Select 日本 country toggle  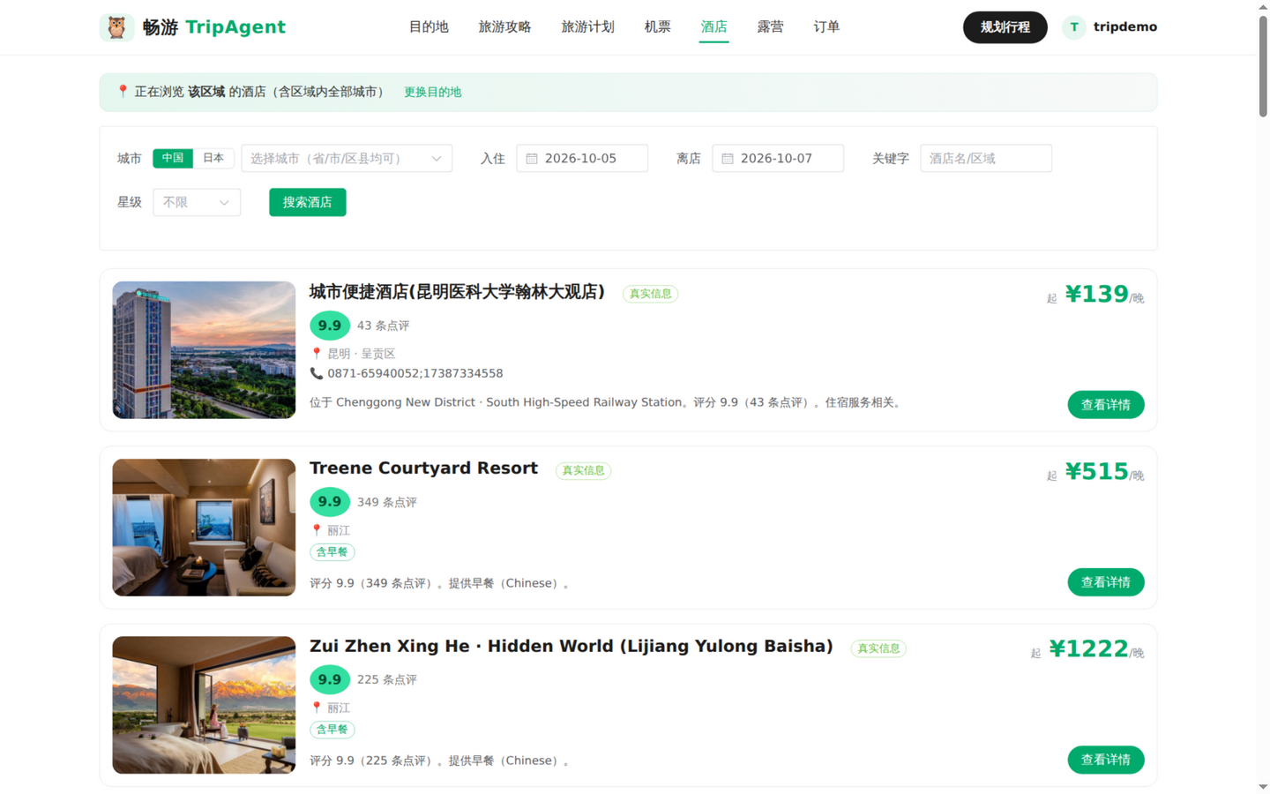[x=213, y=158]
